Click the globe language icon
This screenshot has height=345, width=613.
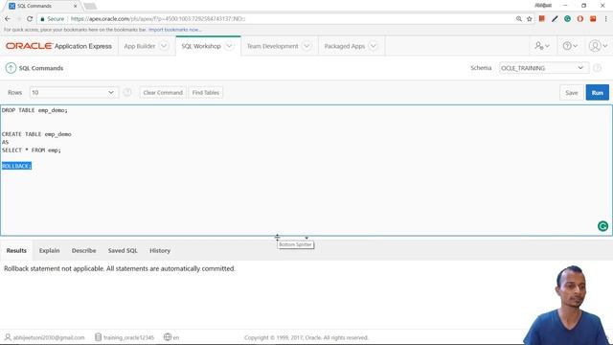[168, 336]
